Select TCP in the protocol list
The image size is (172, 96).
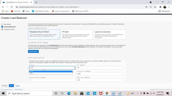tap(51, 73)
